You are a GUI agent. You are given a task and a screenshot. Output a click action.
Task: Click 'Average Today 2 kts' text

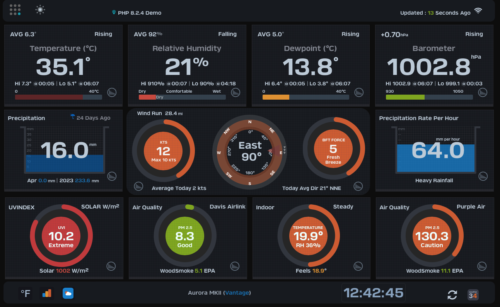(179, 188)
